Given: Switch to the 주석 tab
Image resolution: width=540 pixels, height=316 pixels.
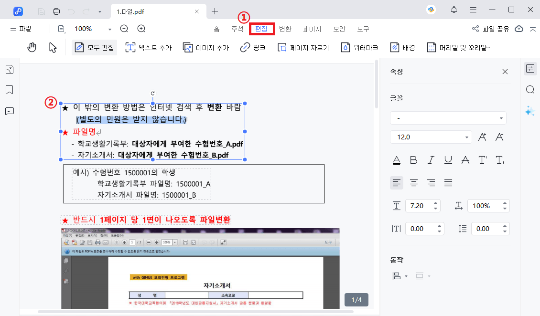Looking at the screenshot, I should pyautogui.click(x=238, y=29).
